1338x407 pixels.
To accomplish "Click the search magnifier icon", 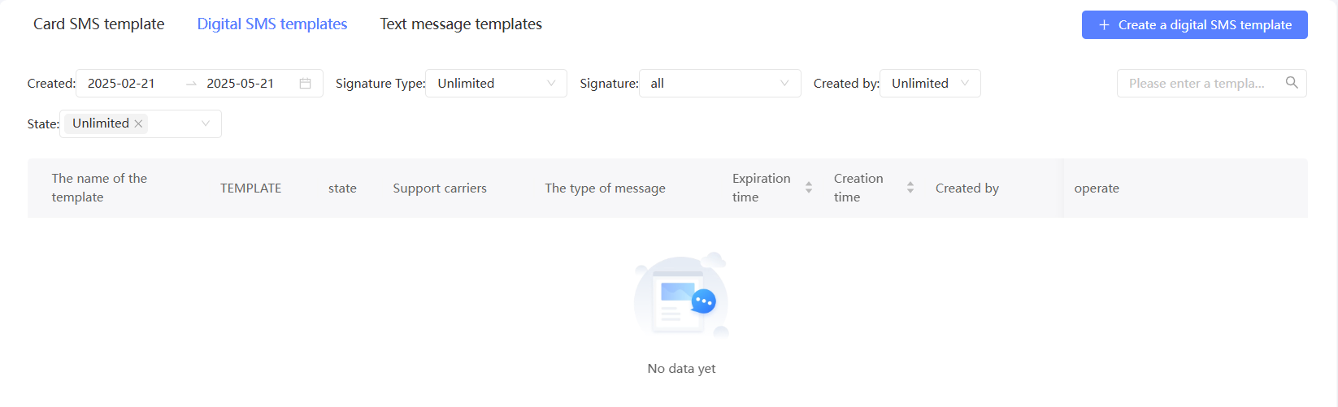I will tap(1292, 83).
